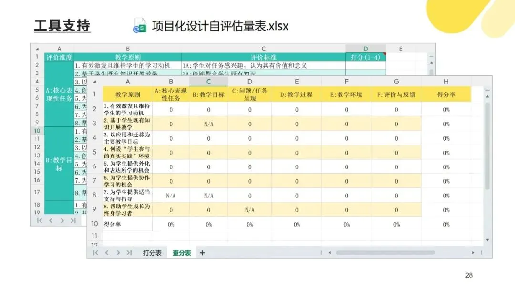Click the front window scroll up arrow
The height and width of the screenshot is (290, 515).
pyautogui.click(x=487, y=96)
